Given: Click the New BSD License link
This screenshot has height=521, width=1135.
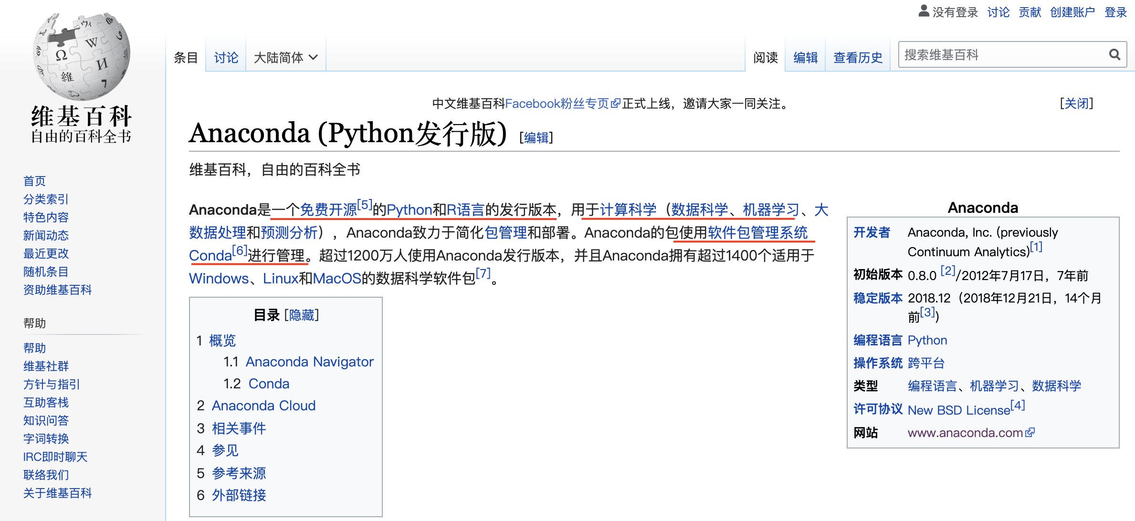Looking at the screenshot, I should click(x=958, y=409).
